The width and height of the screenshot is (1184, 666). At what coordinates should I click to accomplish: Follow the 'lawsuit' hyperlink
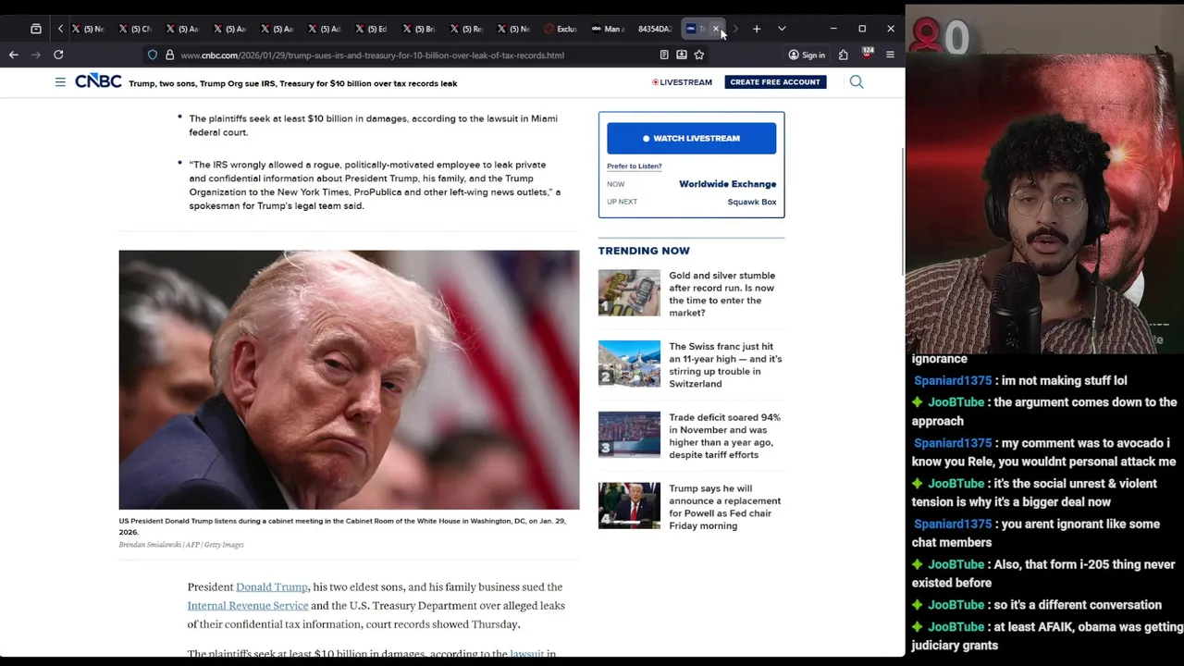(526, 653)
